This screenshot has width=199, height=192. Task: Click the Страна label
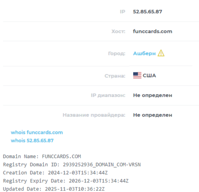tap(115, 76)
